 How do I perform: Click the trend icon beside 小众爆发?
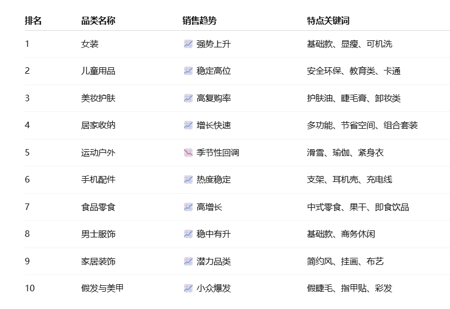(188, 288)
